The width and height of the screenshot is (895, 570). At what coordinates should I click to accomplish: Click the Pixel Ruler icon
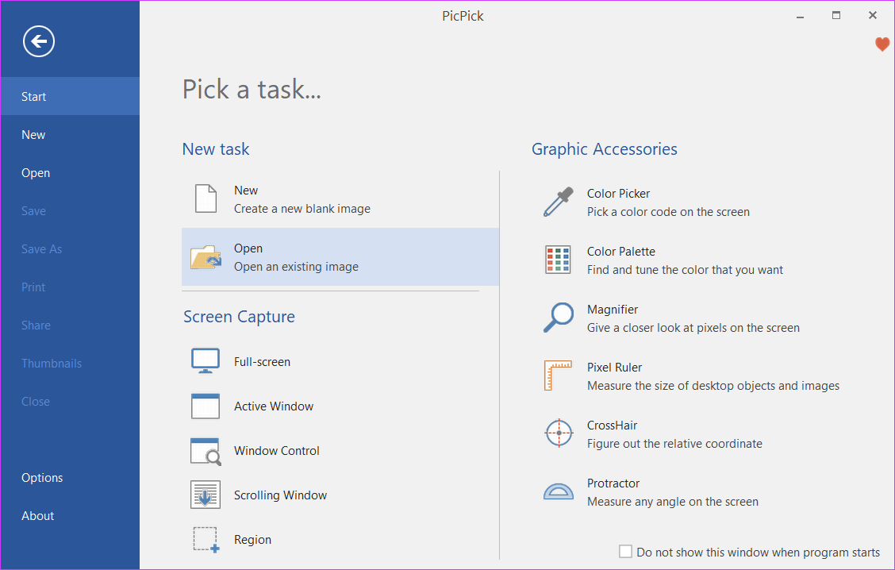[x=559, y=376]
